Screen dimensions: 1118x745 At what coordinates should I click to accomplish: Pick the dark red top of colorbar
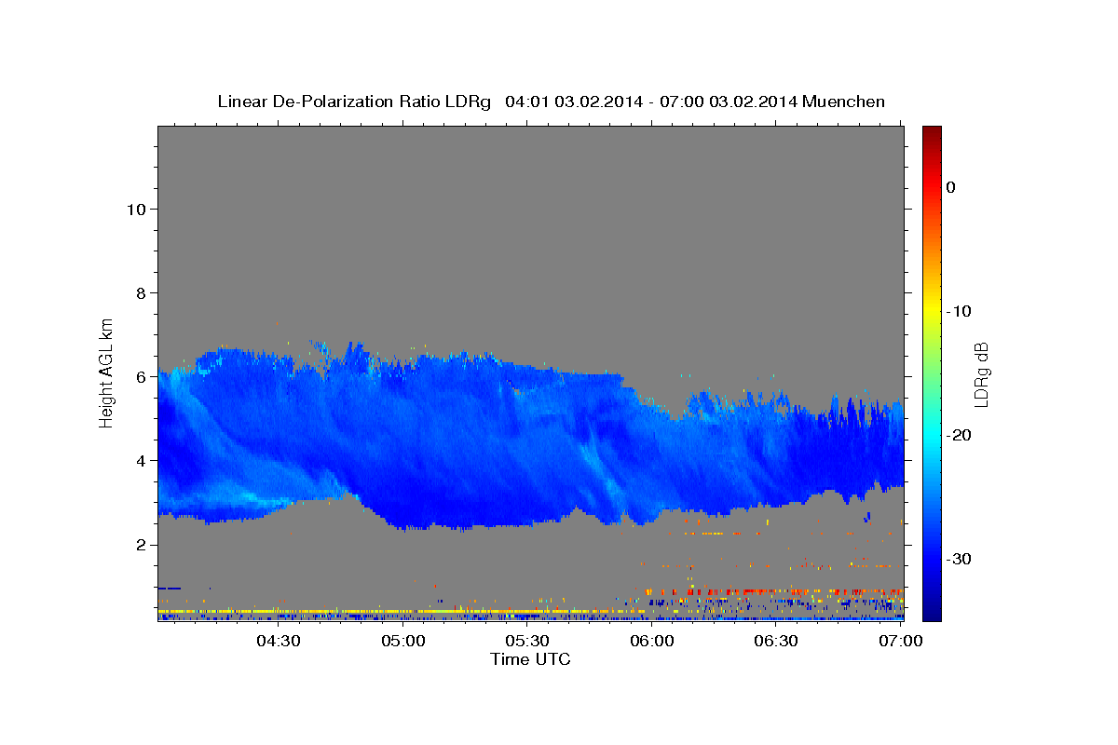click(932, 135)
